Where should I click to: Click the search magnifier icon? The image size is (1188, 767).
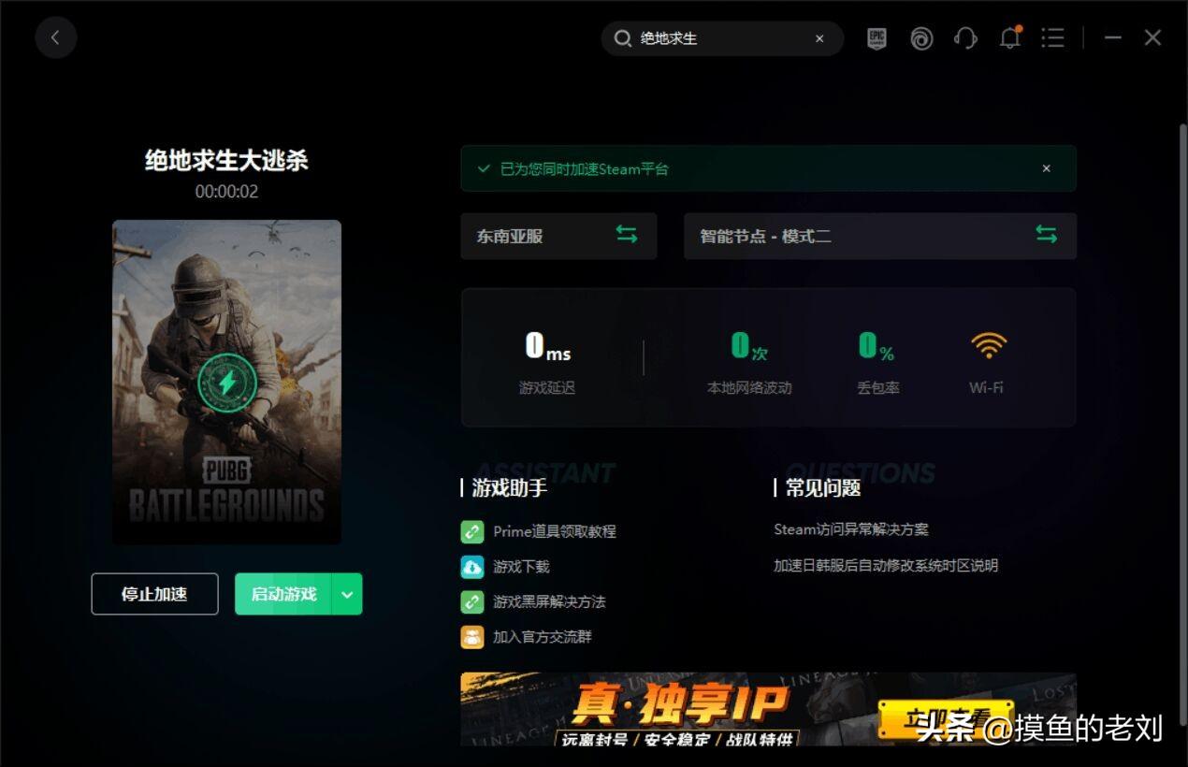(622, 38)
